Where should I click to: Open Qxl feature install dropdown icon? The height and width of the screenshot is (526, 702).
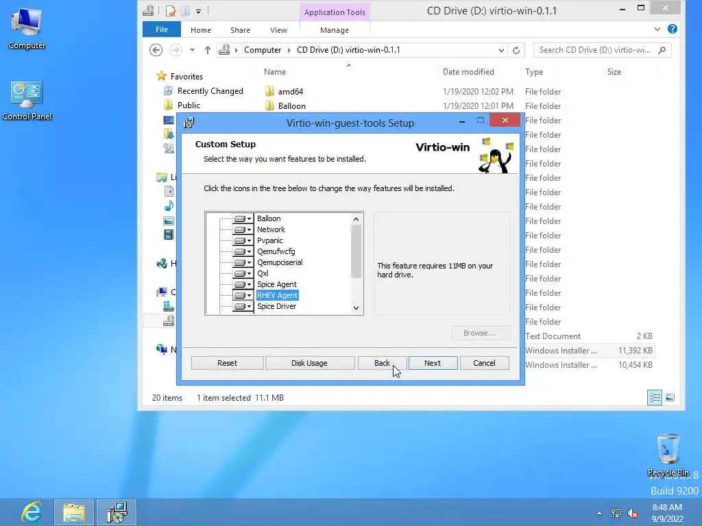pyautogui.click(x=243, y=273)
